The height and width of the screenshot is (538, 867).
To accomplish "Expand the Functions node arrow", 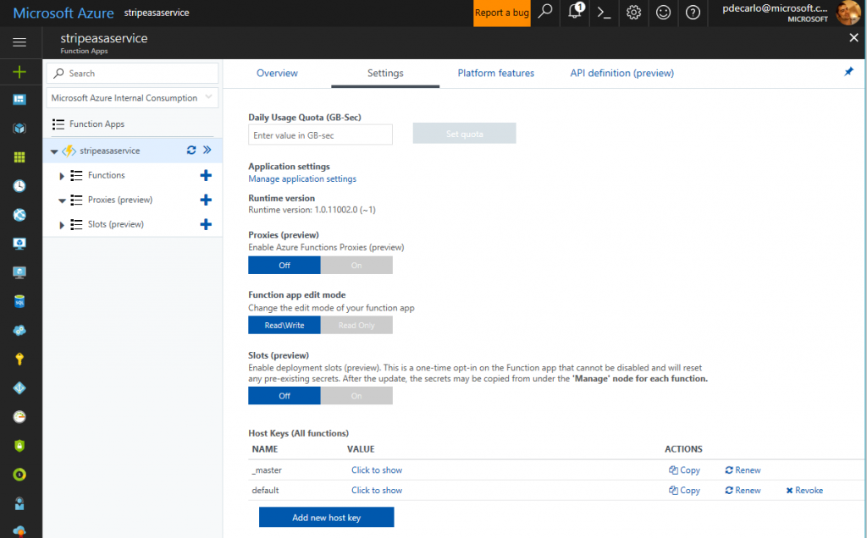I will pyautogui.click(x=62, y=176).
